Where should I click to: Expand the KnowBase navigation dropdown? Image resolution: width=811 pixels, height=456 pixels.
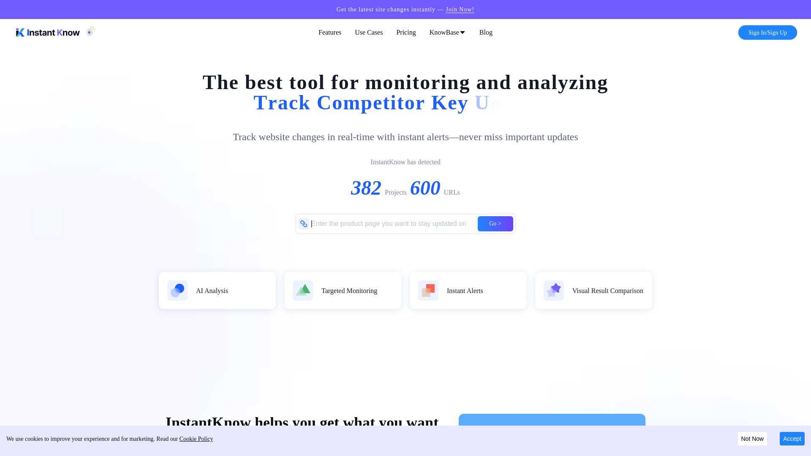(x=447, y=32)
